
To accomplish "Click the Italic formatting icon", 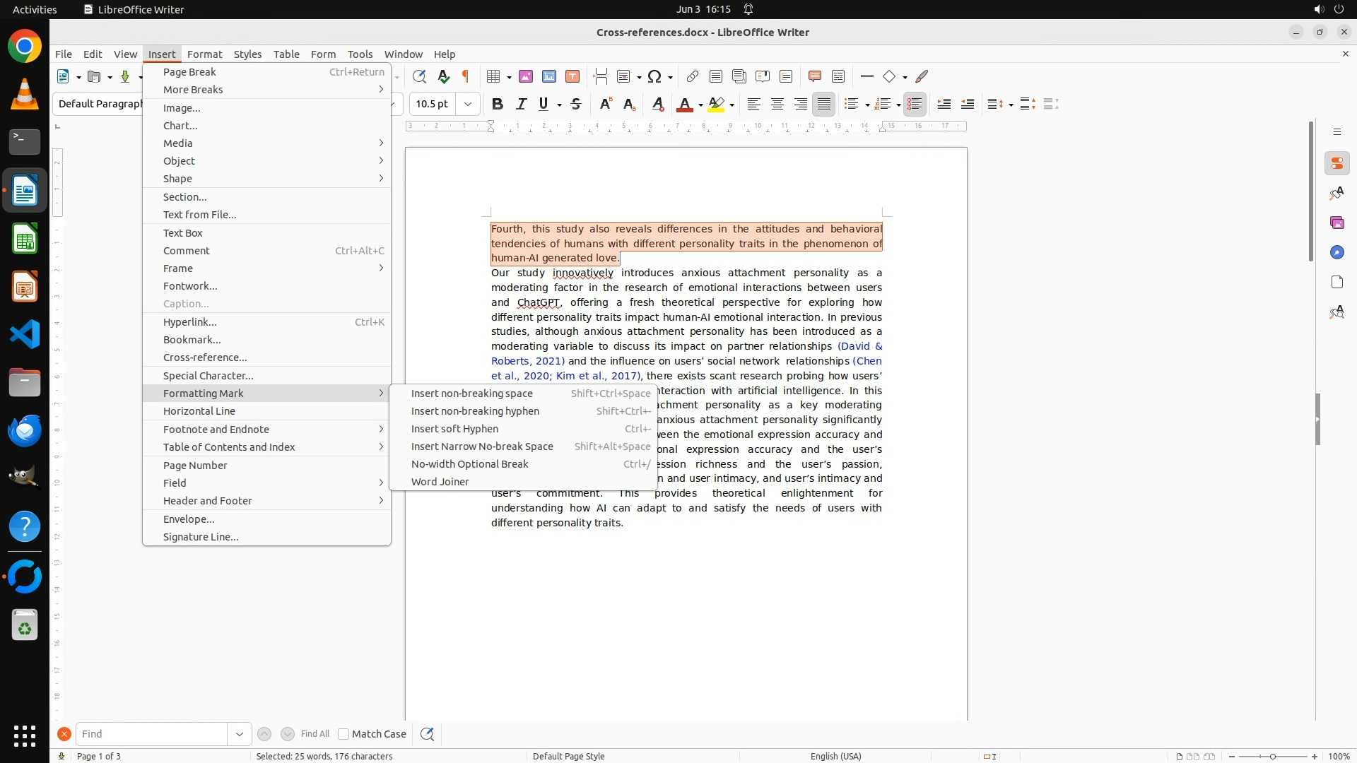I will (x=521, y=104).
